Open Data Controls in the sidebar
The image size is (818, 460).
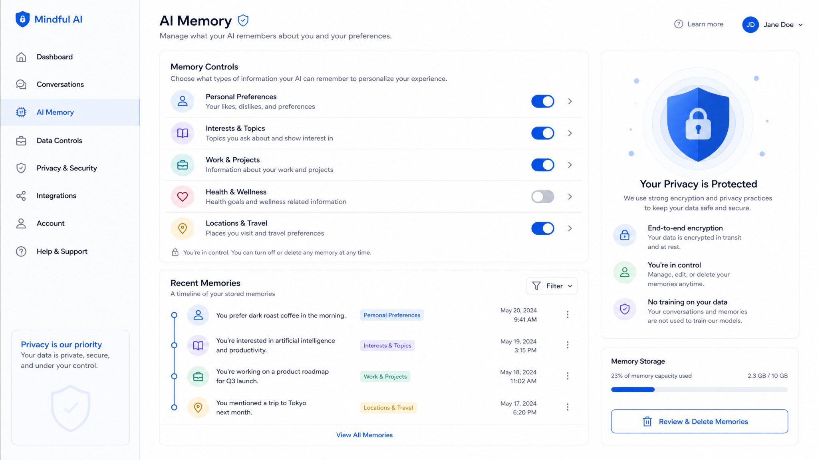70,141
